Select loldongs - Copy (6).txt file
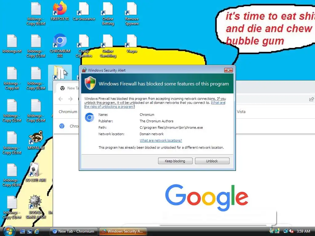This screenshot has width=315, height=236. click(x=36, y=14)
